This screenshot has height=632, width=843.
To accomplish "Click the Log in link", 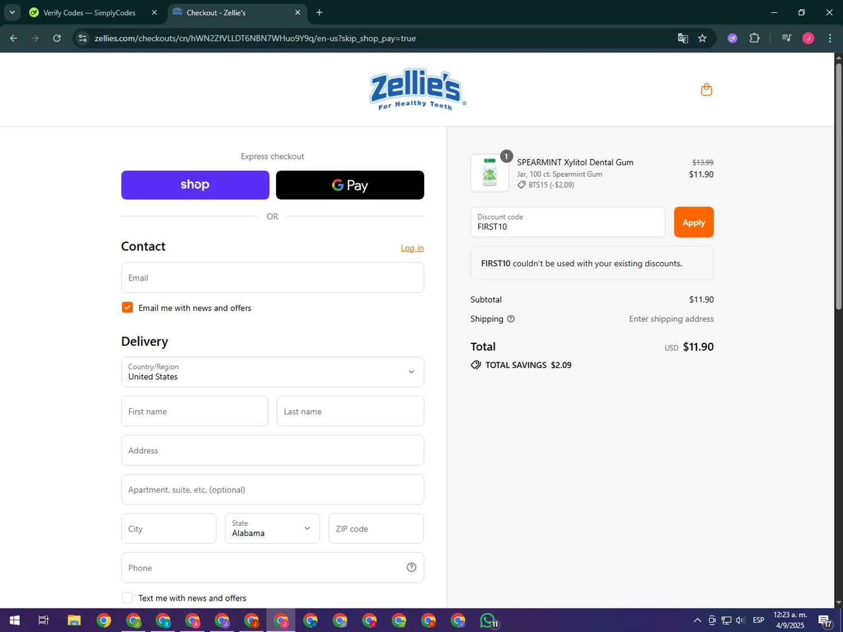I will (412, 248).
